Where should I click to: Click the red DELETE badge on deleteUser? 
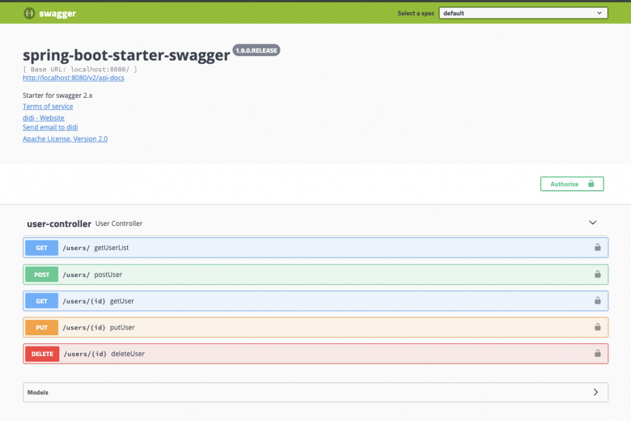tap(42, 353)
